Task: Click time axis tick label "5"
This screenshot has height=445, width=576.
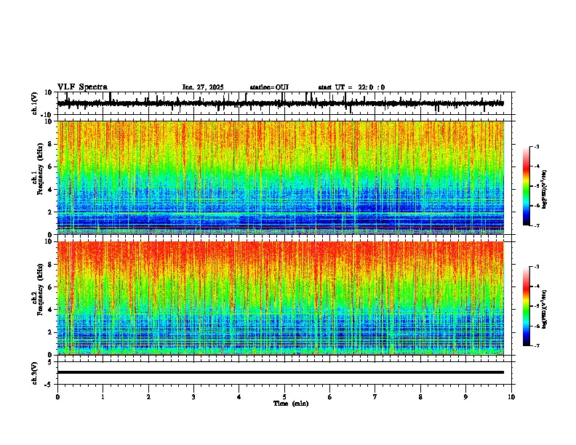Action: (284, 397)
